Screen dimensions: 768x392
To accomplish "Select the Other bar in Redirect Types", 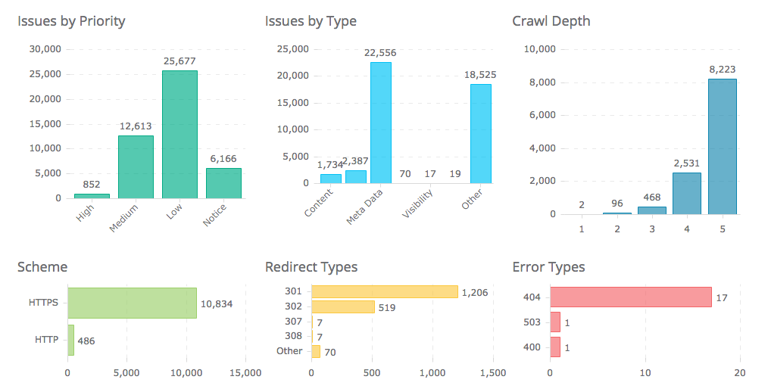I will point(315,351).
